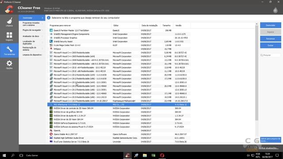Select NVIDIA Driver de gráficos 384.94
The image size is (283, 159).
coord(119,112)
